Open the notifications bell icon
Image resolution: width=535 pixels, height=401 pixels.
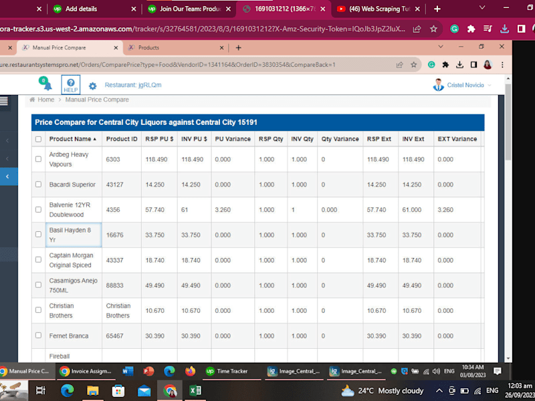45,84
